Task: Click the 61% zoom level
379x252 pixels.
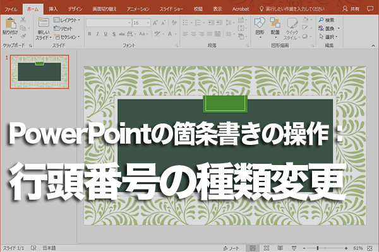Action: [358, 248]
